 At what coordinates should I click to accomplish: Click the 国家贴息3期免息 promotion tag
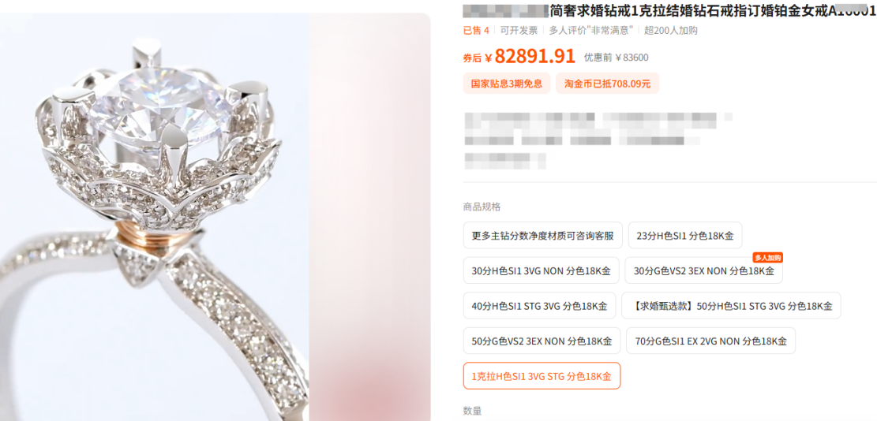point(507,84)
